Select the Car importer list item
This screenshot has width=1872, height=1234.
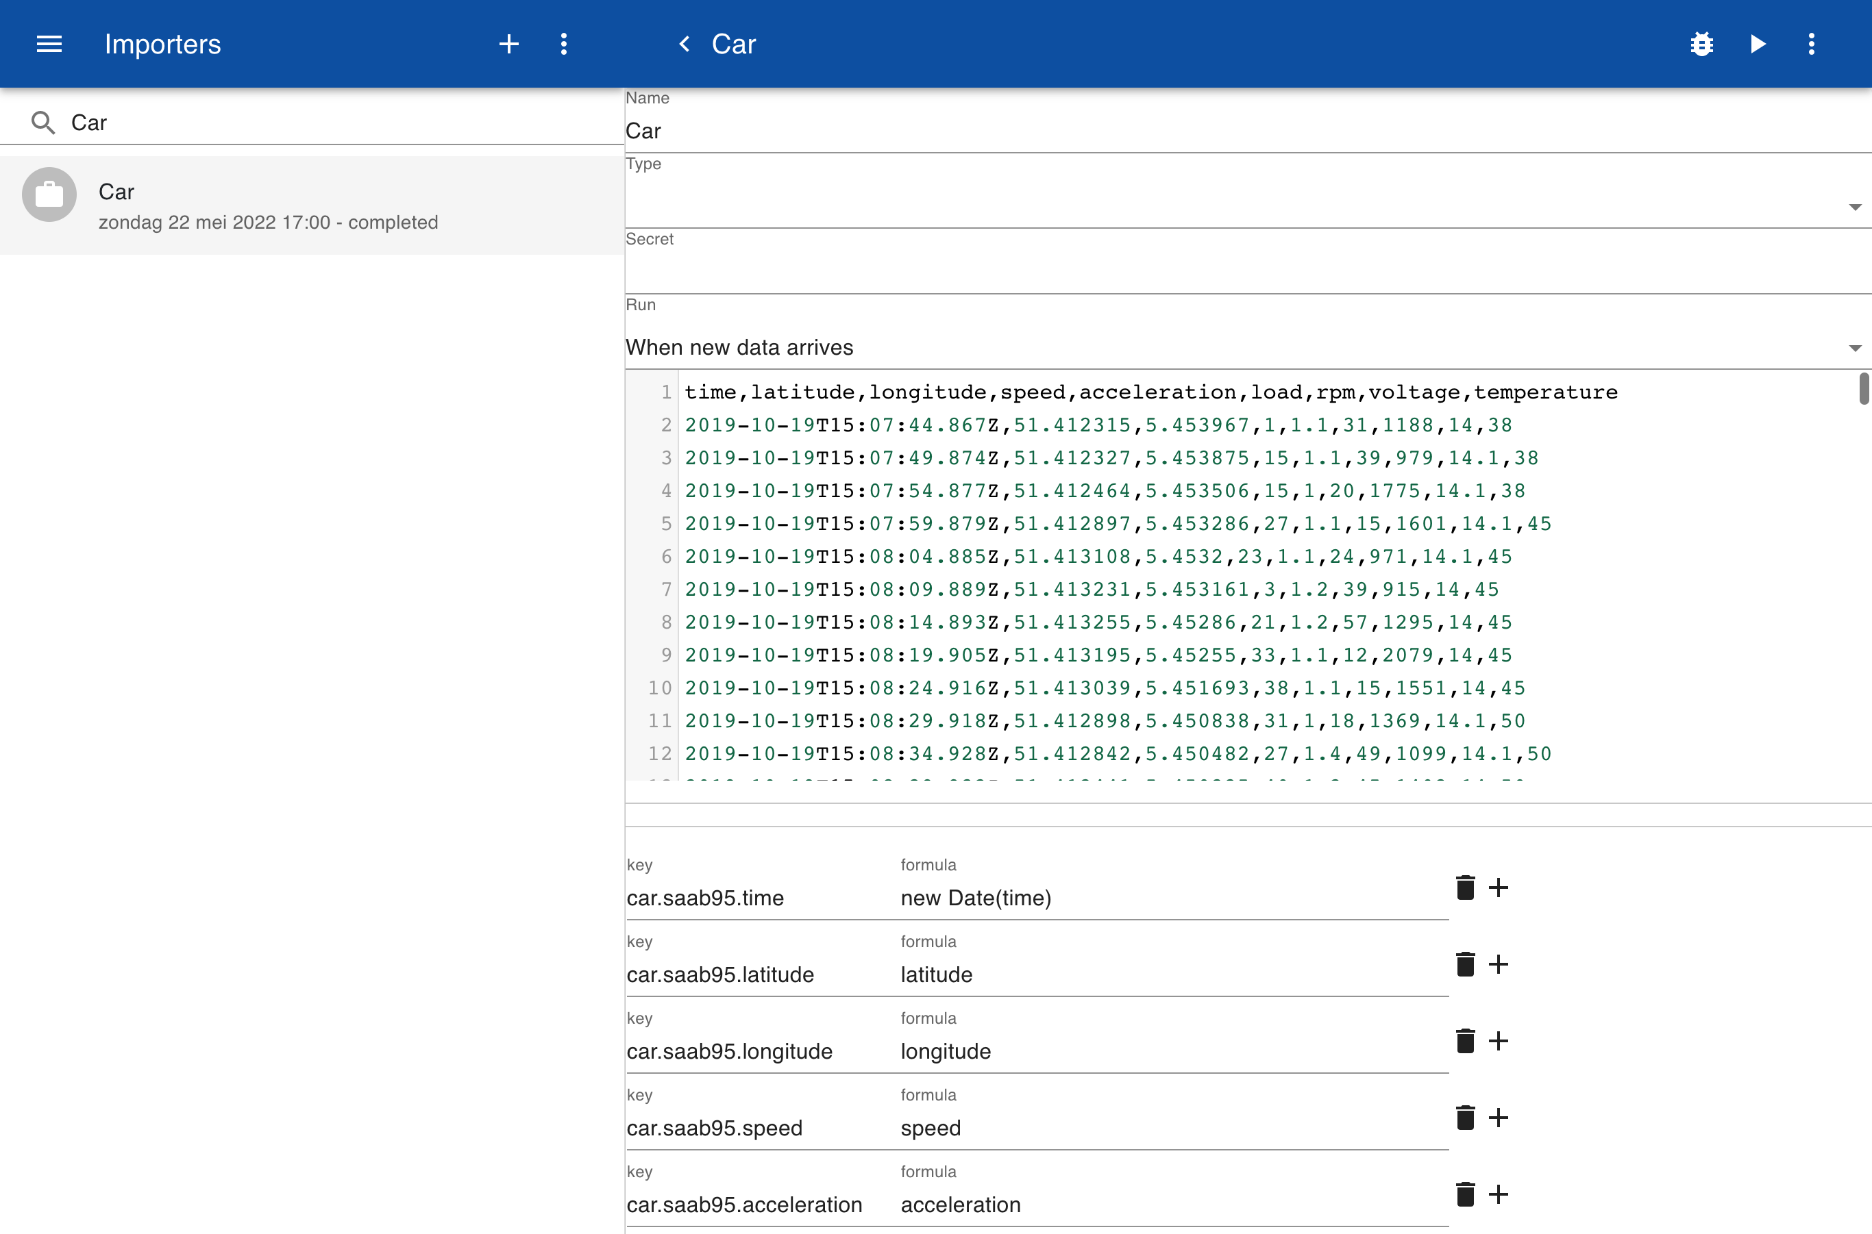pyautogui.click(x=312, y=205)
